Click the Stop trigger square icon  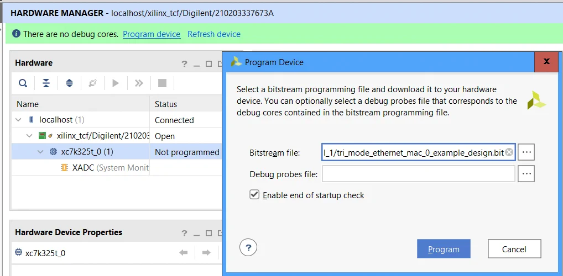pyautogui.click(x=162, y=83)
